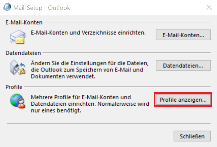
Task: Click the Profile section heading
Action: pos(14,87)
